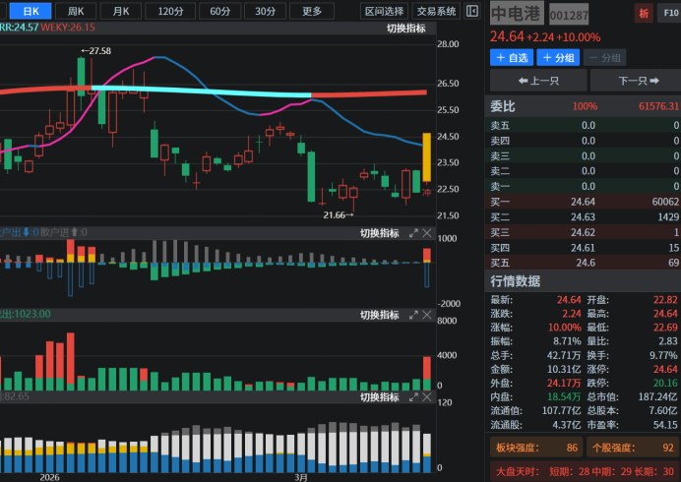Close the third indicator sub-chart panel

[427, 315]
